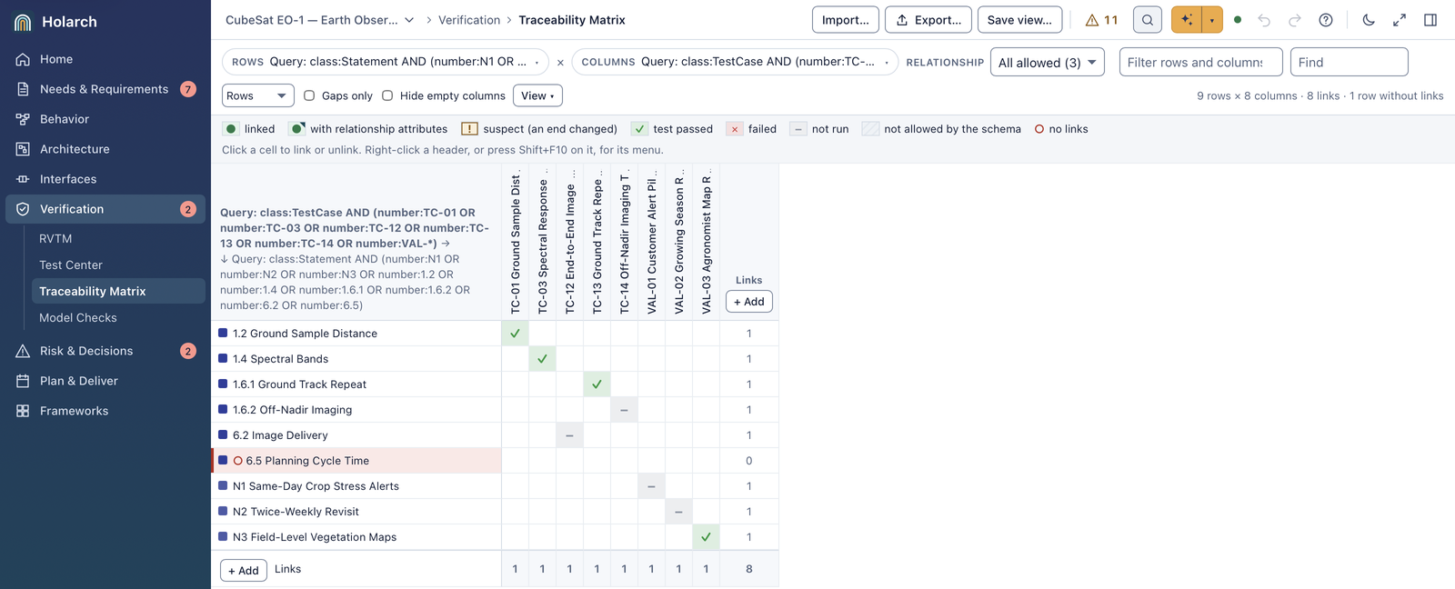
Task: Select row 1.4 Spectral Bands
Action: click(x=356, y=359)
